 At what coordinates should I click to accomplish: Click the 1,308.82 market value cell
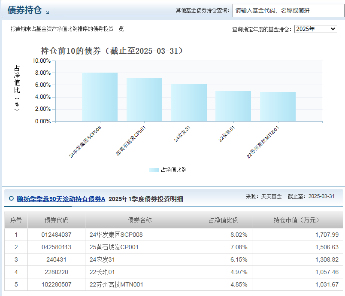click(x=297, y=259)
